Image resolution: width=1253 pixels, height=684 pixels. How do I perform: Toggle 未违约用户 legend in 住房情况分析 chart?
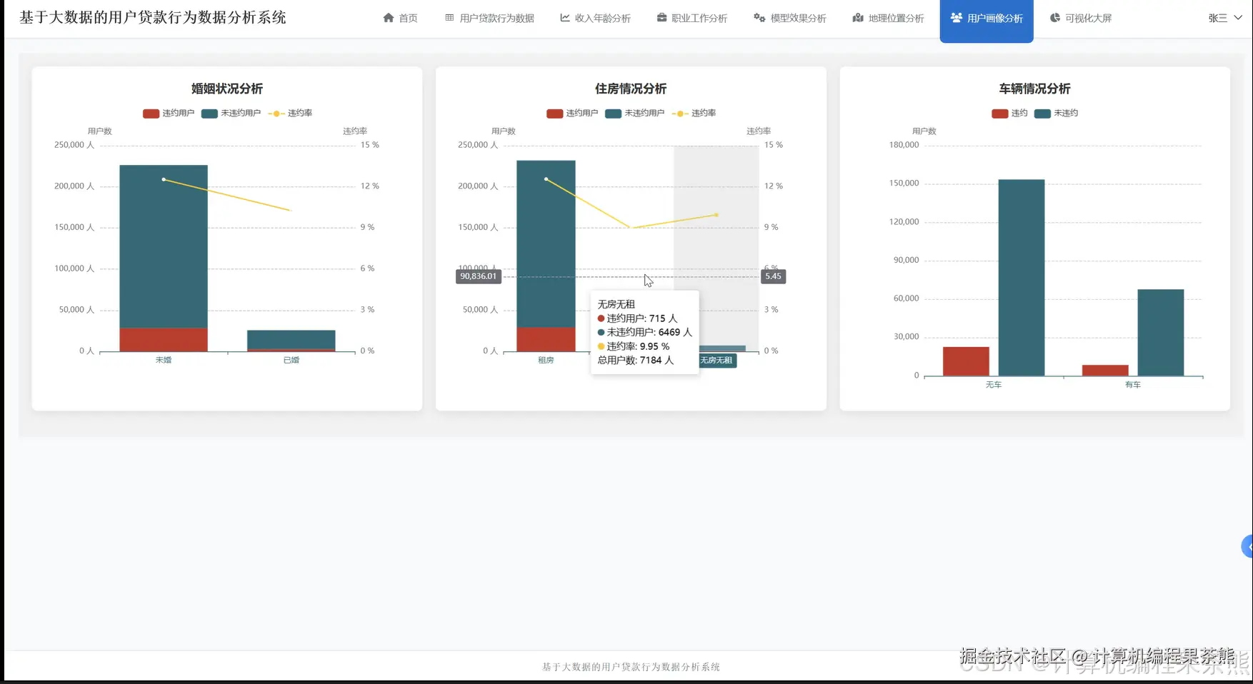pos(634,113)
